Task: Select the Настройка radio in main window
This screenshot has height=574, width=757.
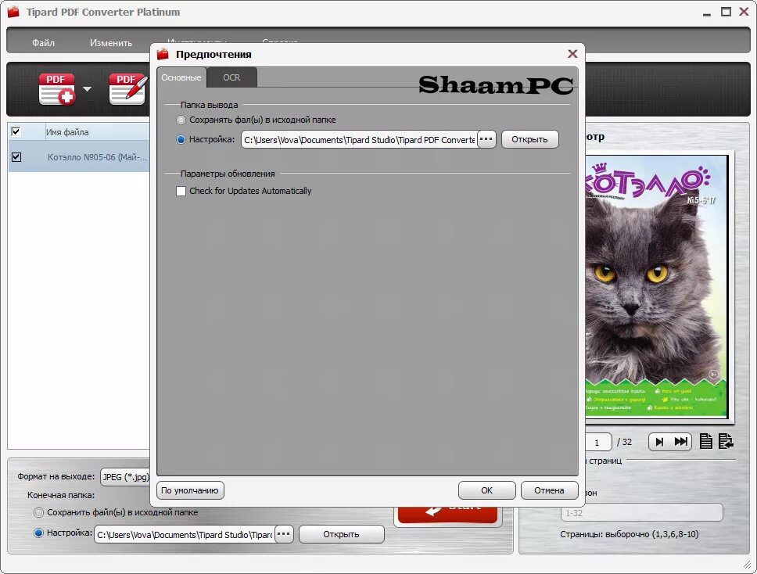Action: coord(38,533)
